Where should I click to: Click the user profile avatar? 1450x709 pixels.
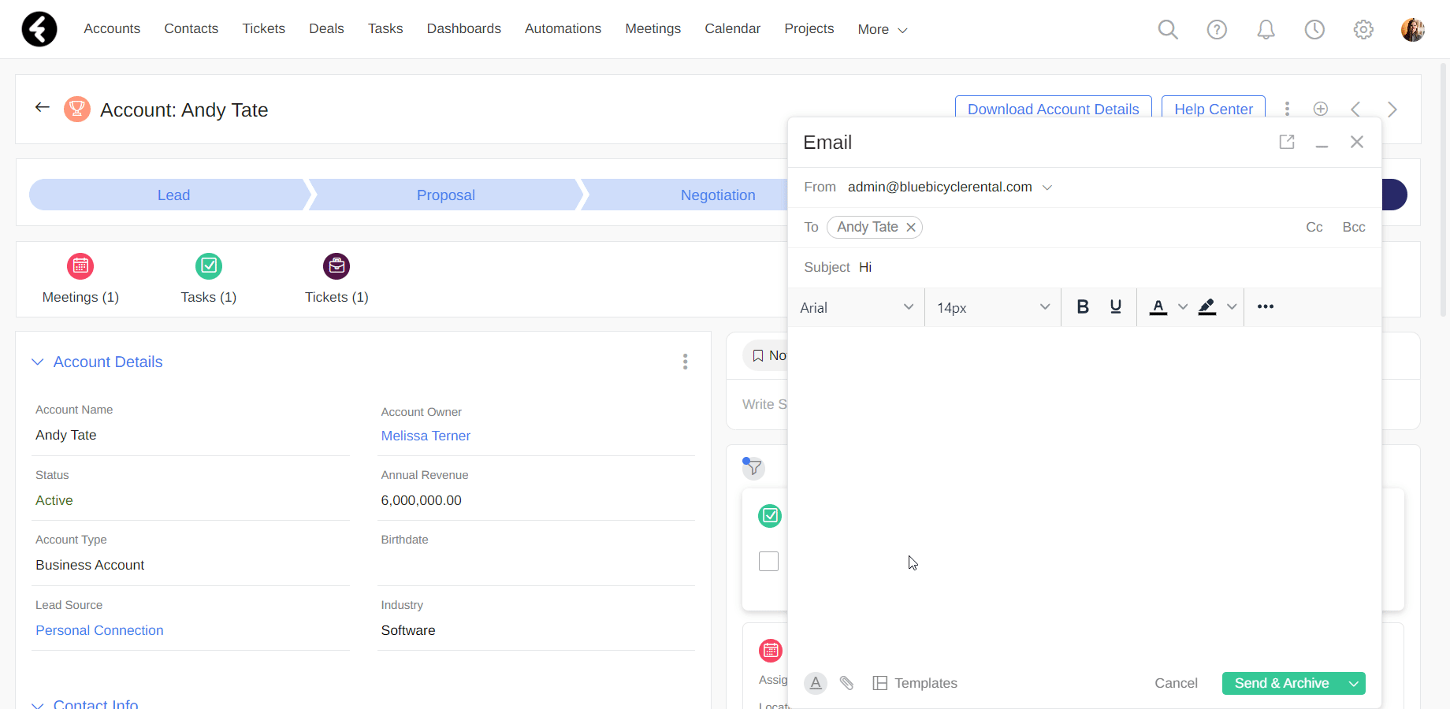click(x=1413, y=29)
